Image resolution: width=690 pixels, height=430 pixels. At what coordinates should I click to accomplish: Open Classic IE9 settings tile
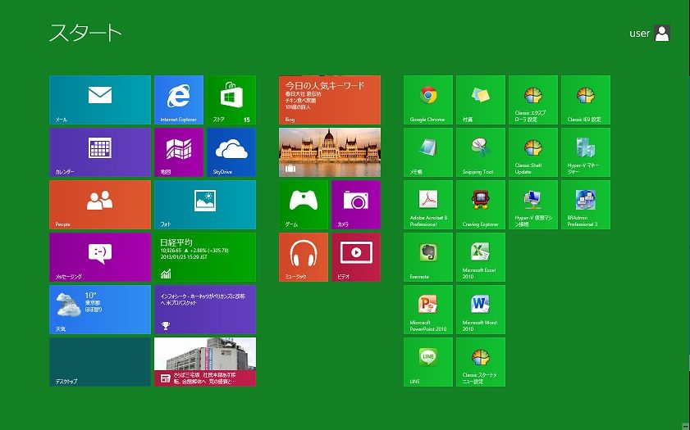pyautogui.click(x=586, y=100)
